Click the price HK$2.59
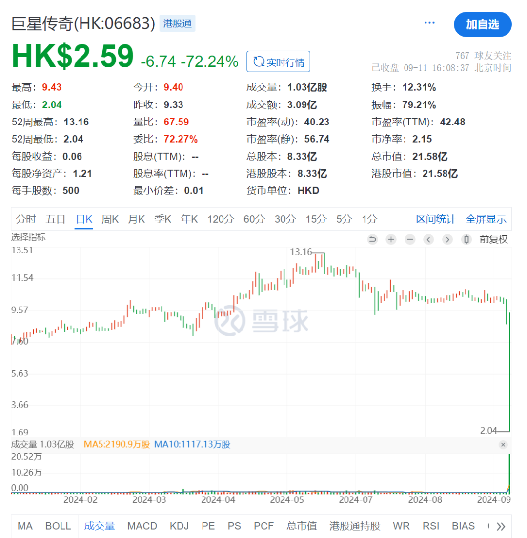 pyautogui.click(x=72, y=56)
